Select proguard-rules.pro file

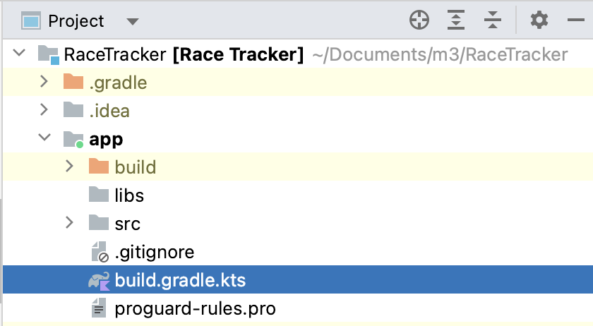coord(195,308)
